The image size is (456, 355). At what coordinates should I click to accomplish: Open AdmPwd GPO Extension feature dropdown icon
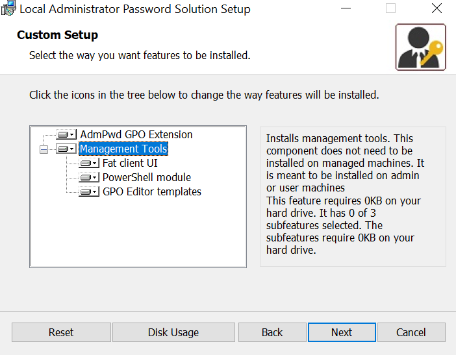pyautogui.click(x=66, y=134)
